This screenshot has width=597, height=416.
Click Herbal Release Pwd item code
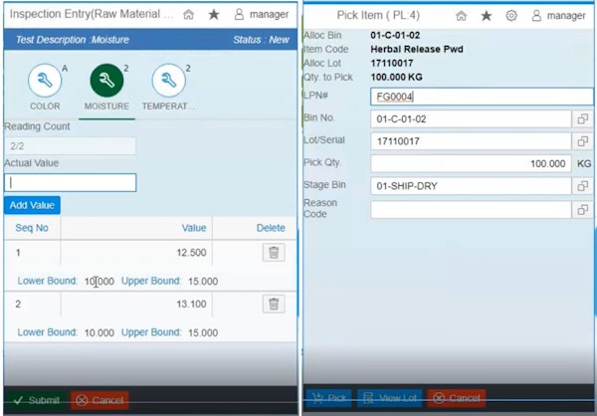coord(417,49)
